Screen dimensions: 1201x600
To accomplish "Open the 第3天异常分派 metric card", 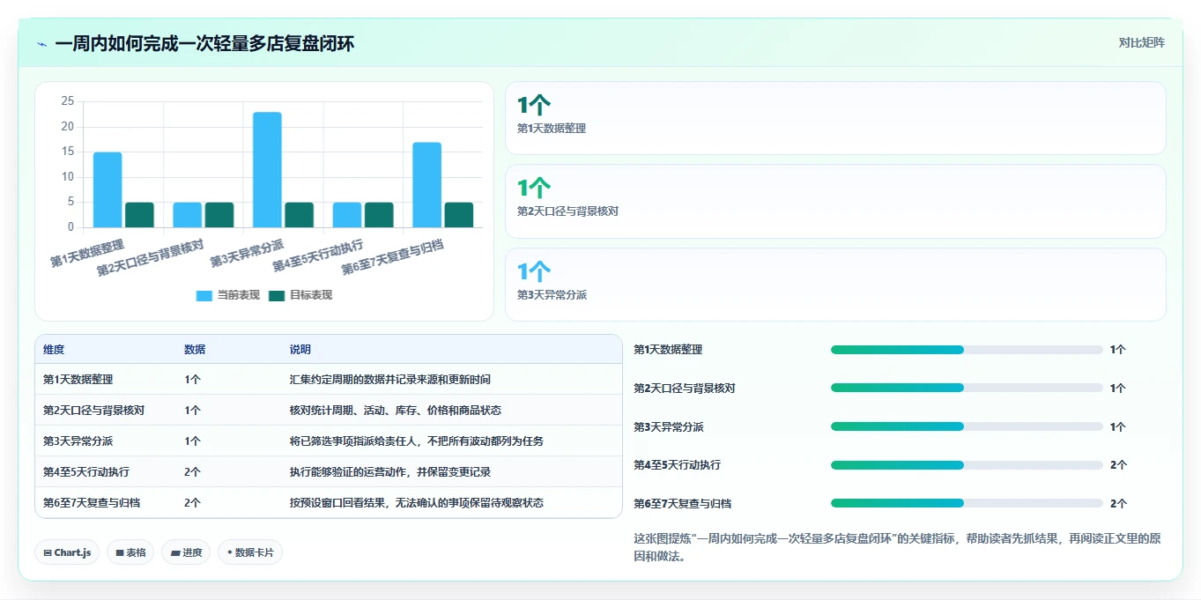I will point(835,285).
